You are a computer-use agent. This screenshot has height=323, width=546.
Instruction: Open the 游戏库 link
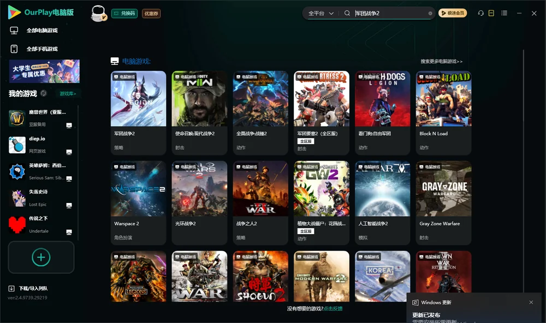[x=68, y=94]
